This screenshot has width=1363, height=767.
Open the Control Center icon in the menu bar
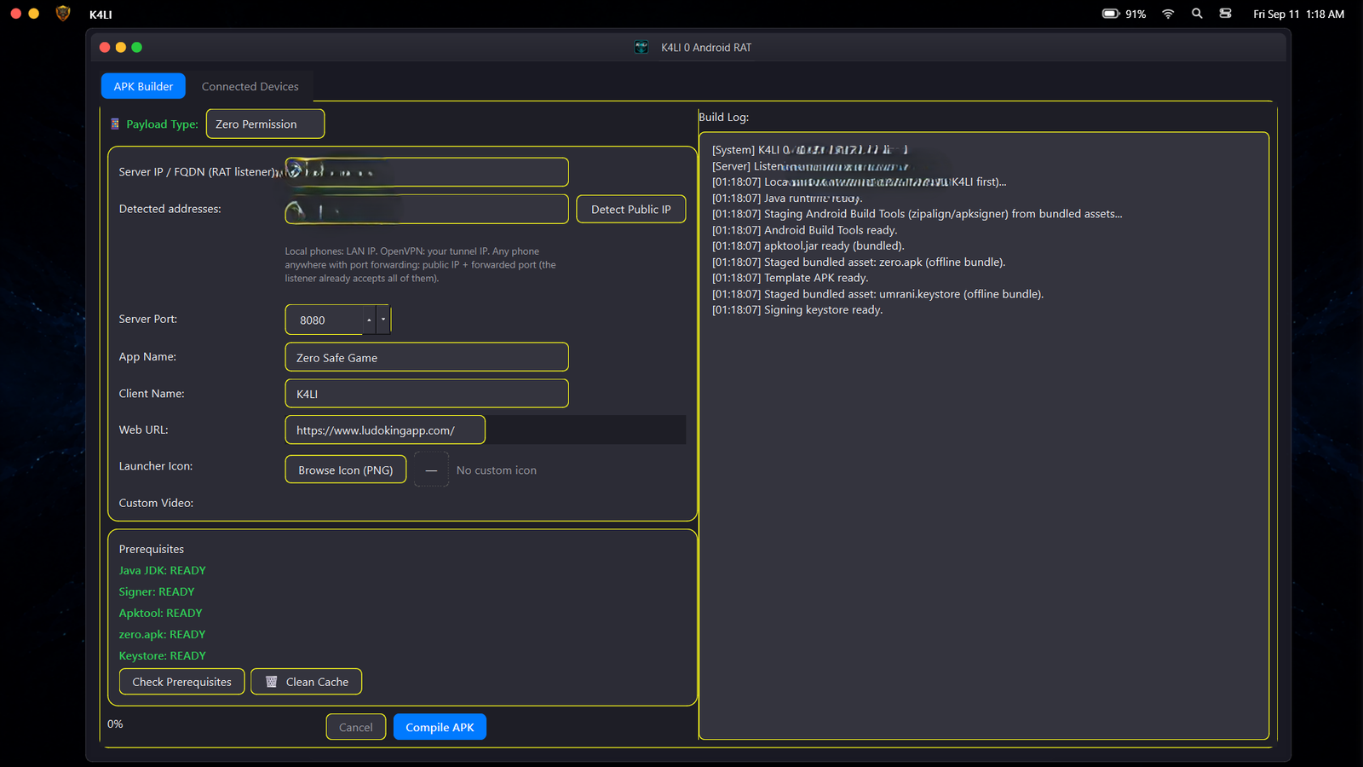1225,14
